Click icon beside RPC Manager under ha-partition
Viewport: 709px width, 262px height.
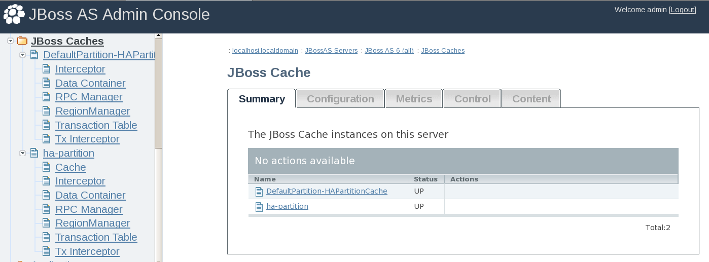coord(47,209)
